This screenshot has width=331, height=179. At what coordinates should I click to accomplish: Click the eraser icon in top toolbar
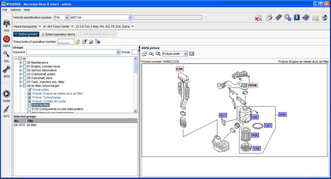pos(278,17)
